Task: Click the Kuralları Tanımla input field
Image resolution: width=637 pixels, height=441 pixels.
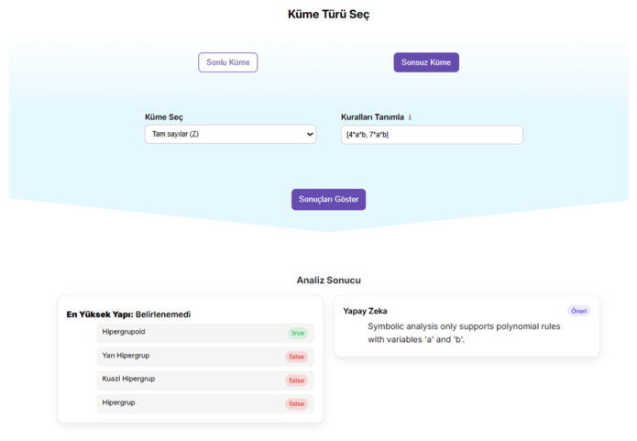Action: 432,135
